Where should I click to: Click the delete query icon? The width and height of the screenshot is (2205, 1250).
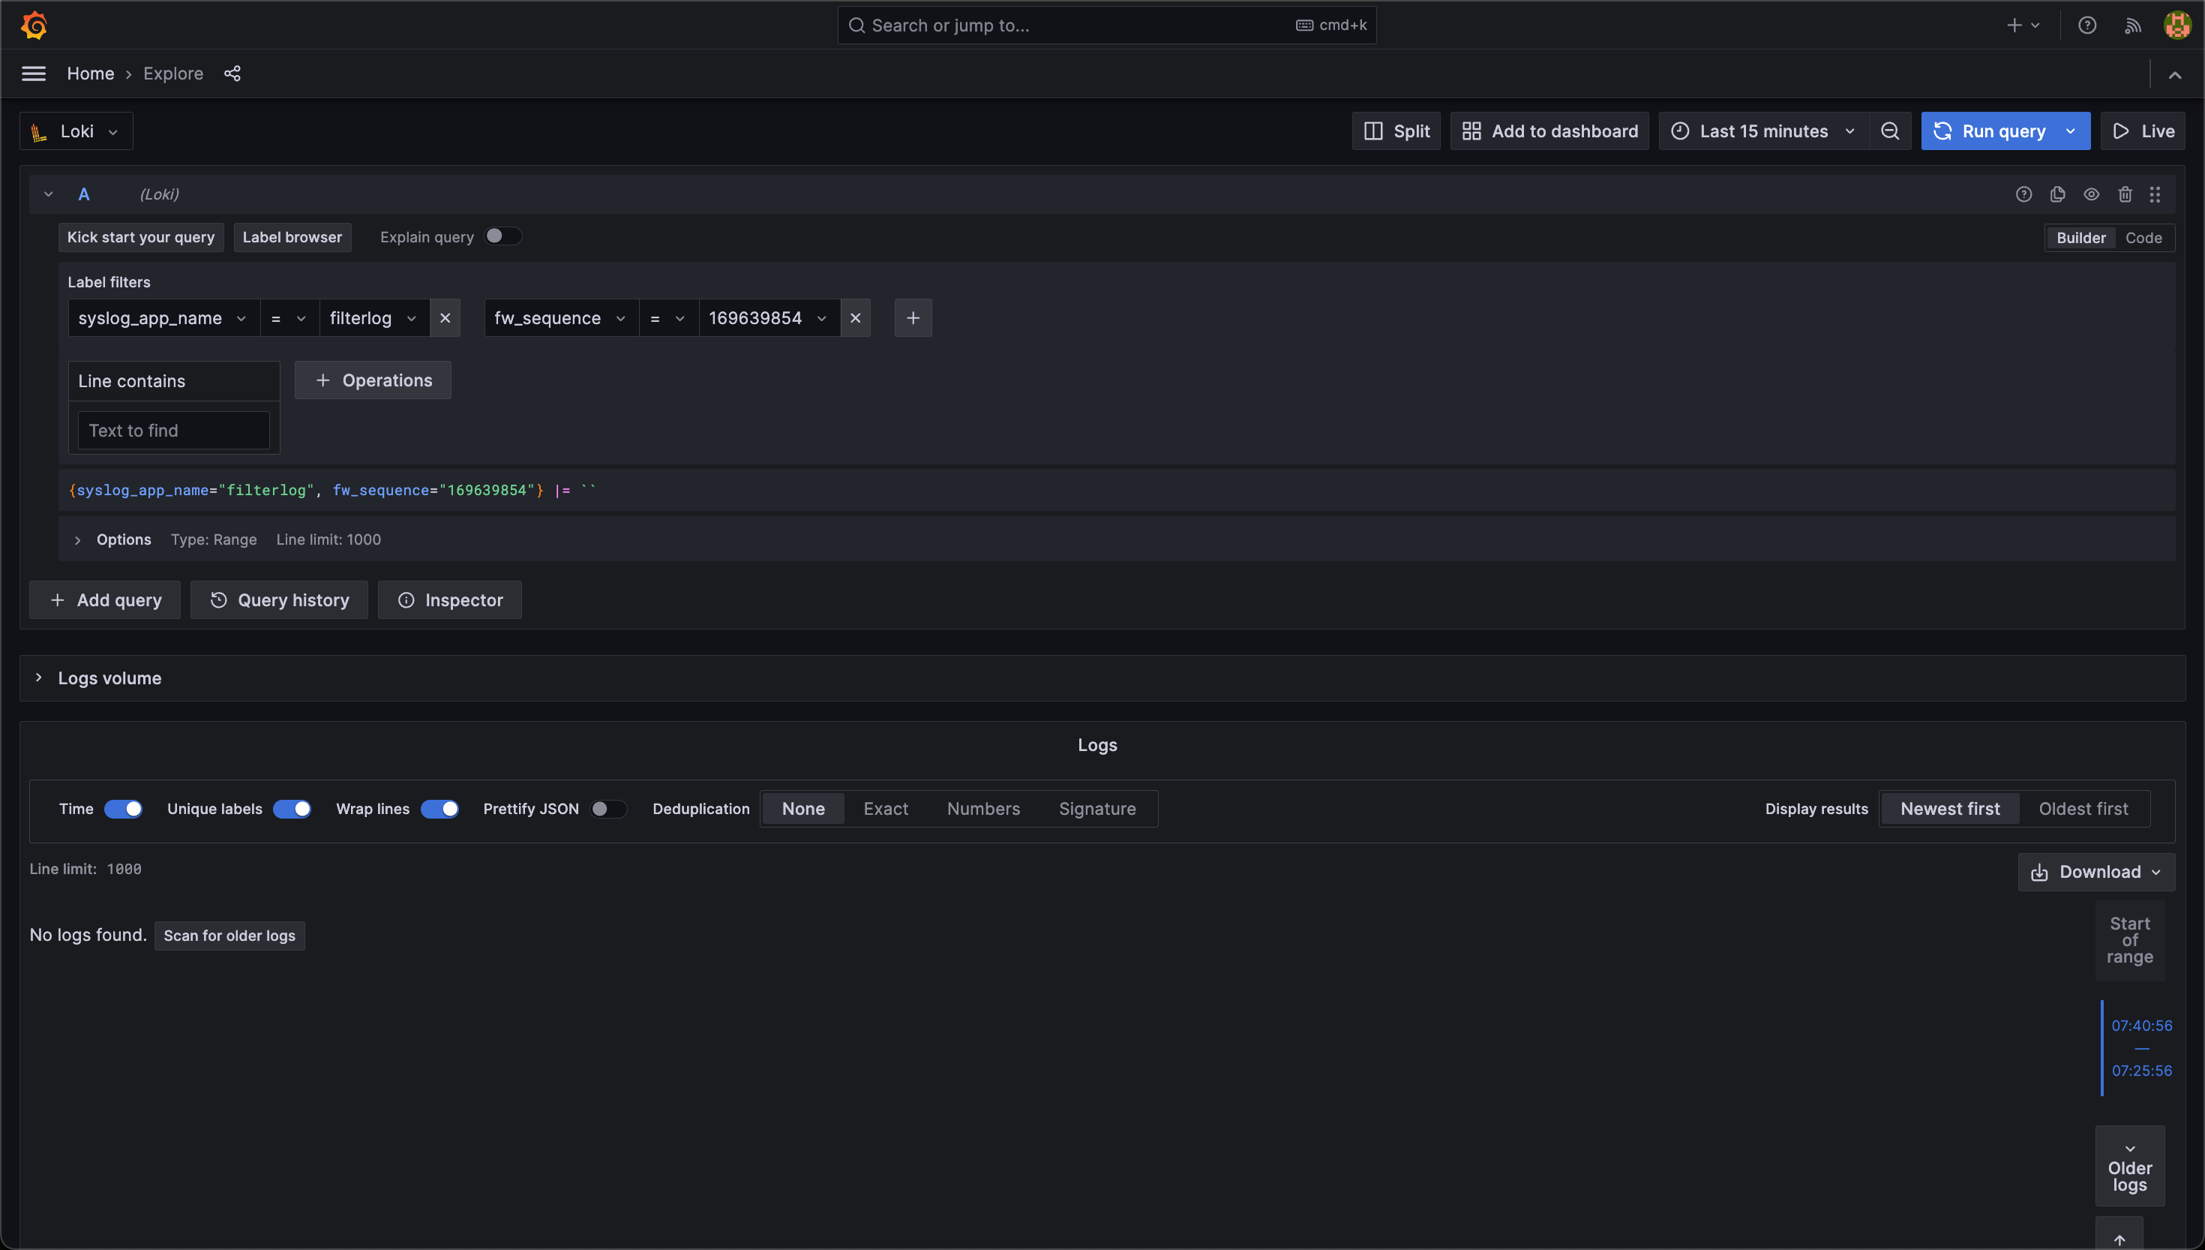pos(2125,194)
